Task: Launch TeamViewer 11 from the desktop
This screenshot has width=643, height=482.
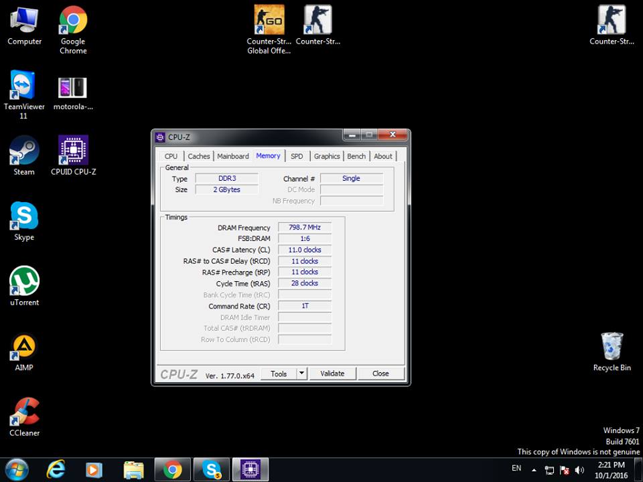Action: click(x=24, y=87)
